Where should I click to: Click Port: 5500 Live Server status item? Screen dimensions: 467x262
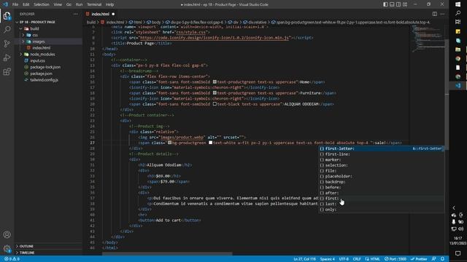point(395,259)
